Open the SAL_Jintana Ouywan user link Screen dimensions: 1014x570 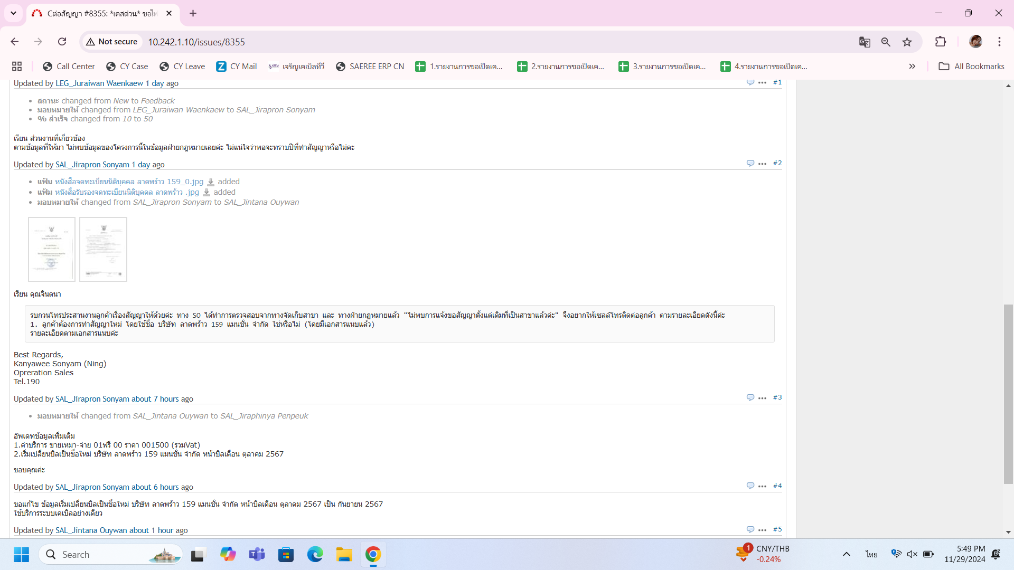point(91,530)
